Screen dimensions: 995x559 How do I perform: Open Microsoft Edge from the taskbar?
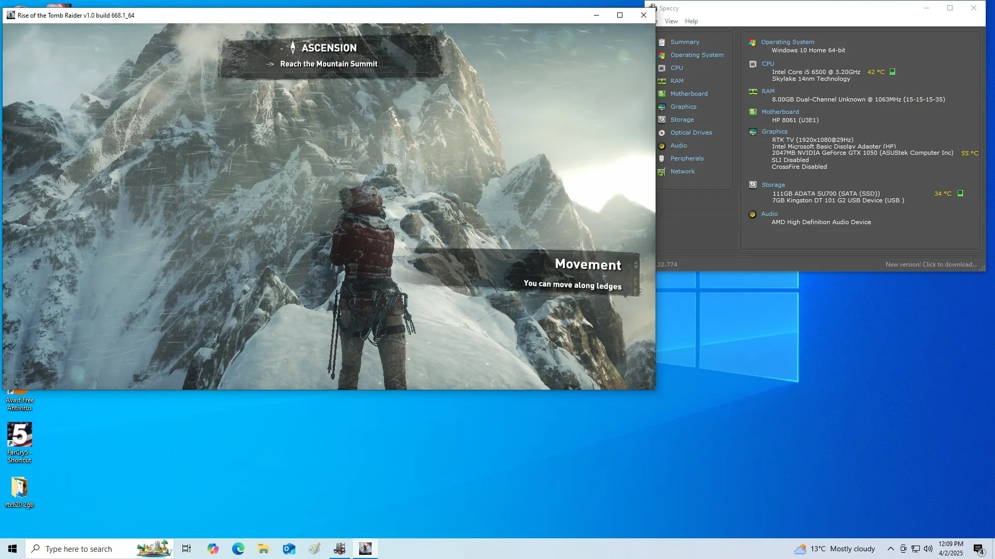pyautogui.click(x=238, y=549)
